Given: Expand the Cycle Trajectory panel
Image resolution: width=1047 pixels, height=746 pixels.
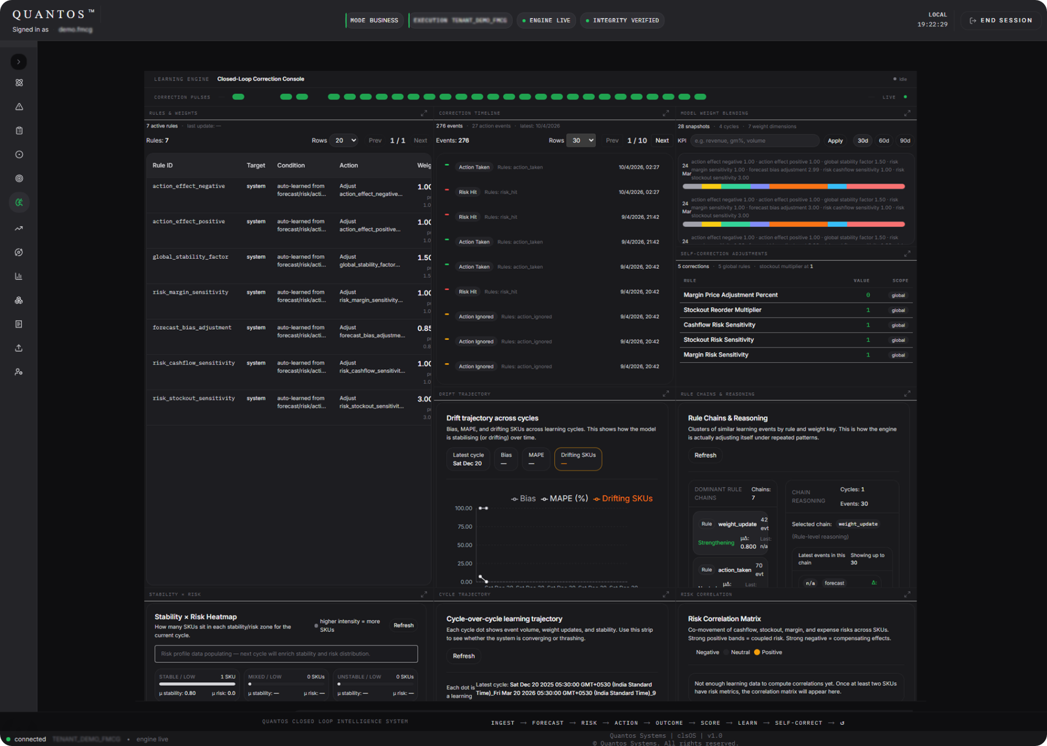Looking at the screenshot, I should (x=666, y=594).
